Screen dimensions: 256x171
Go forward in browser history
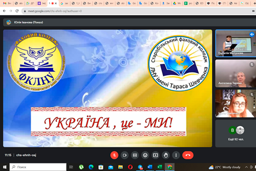(x=11, y=11)
